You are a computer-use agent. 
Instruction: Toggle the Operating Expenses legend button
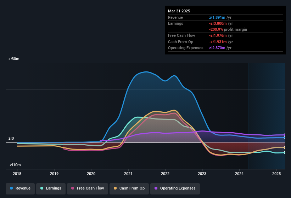pyautogui.click(x=175, y=188)
